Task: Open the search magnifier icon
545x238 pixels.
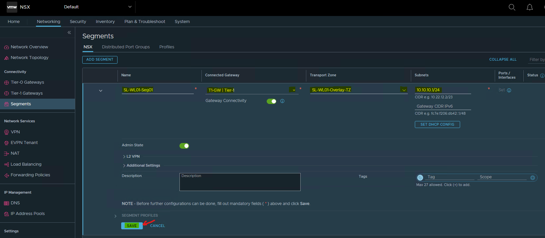Action: point(512,7)
